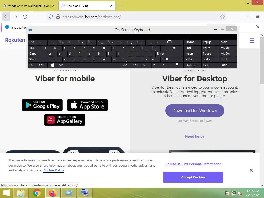
Task: Open the Need help? link
Action: [x=195, y=136]
